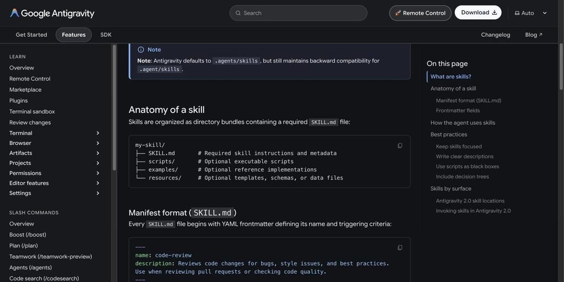Viewport: 564px width, 282px height.
Task: Expand the Artifacts sidebar section
Action: (x=97, y=153)
